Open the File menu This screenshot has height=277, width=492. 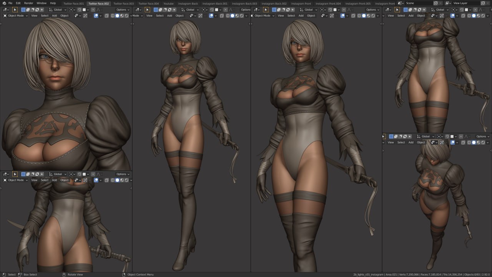pos(10,3)
